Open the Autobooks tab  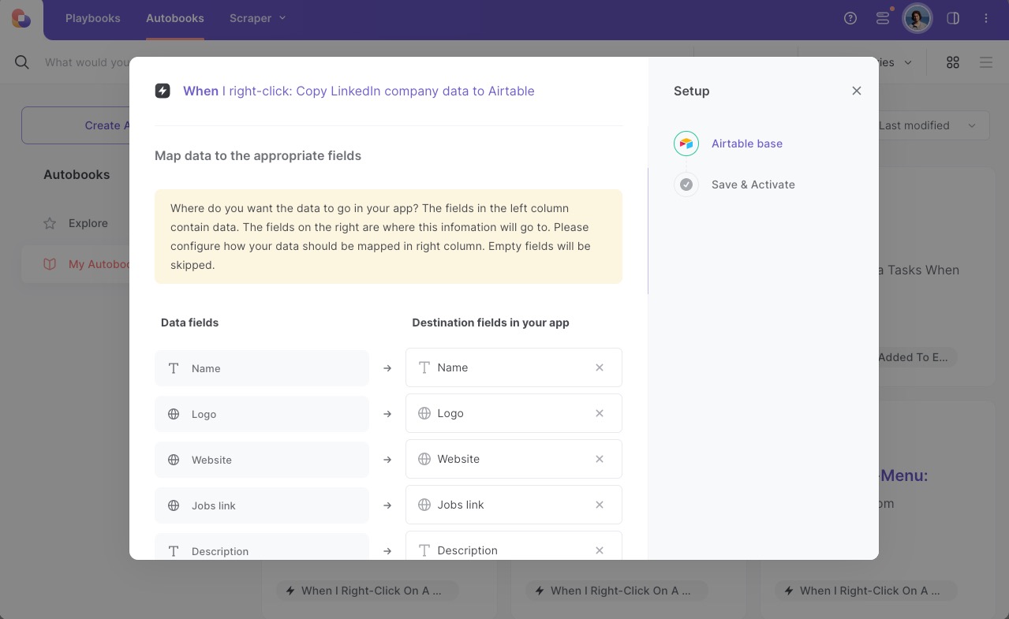[x=175, y=18]
